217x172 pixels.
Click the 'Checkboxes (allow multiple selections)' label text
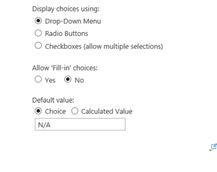[104, 46]
